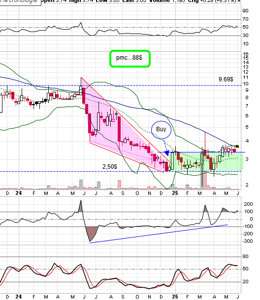Click the "7" price axis value
Viewport: 260px width, 300px height.
click(x=247, y=106)
